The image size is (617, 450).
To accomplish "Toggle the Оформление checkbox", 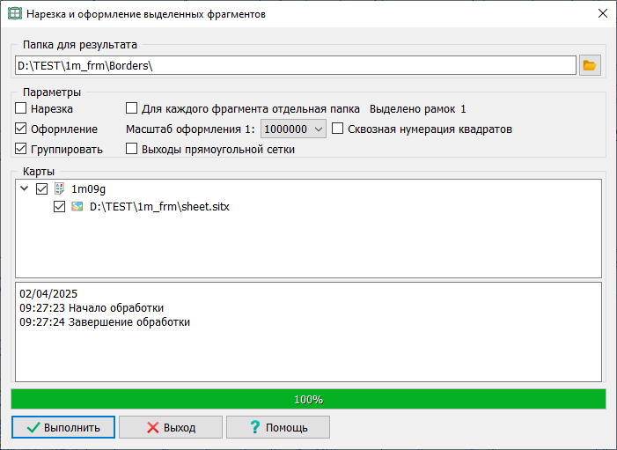I will pyautogui.click(x=22, y=129).
